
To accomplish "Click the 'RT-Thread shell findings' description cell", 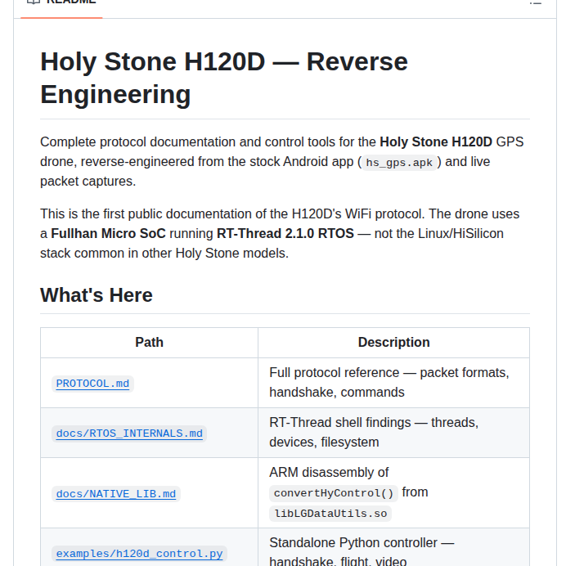I will [x=393, y=433].
